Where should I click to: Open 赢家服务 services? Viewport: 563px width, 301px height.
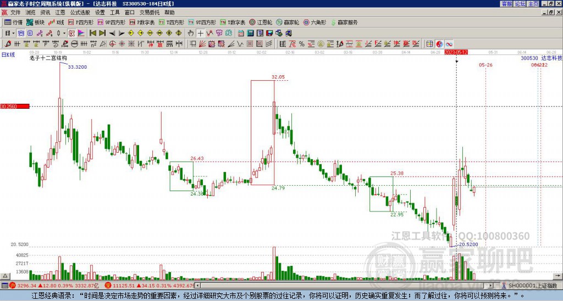pyautogui.click(x=344, y=22)
